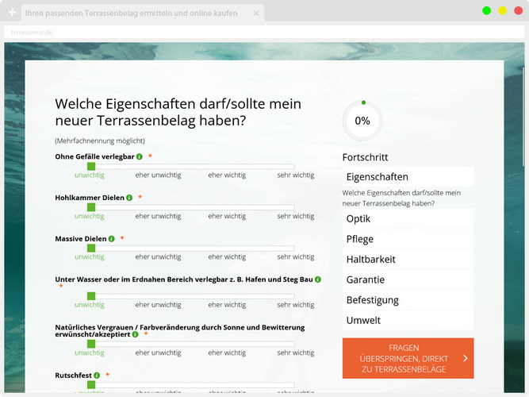Select Befestigung in Fortschritt list
Image resolution: width=529 pixels, height=397 pixels.
pyautogui.click(x=408, y=300)
